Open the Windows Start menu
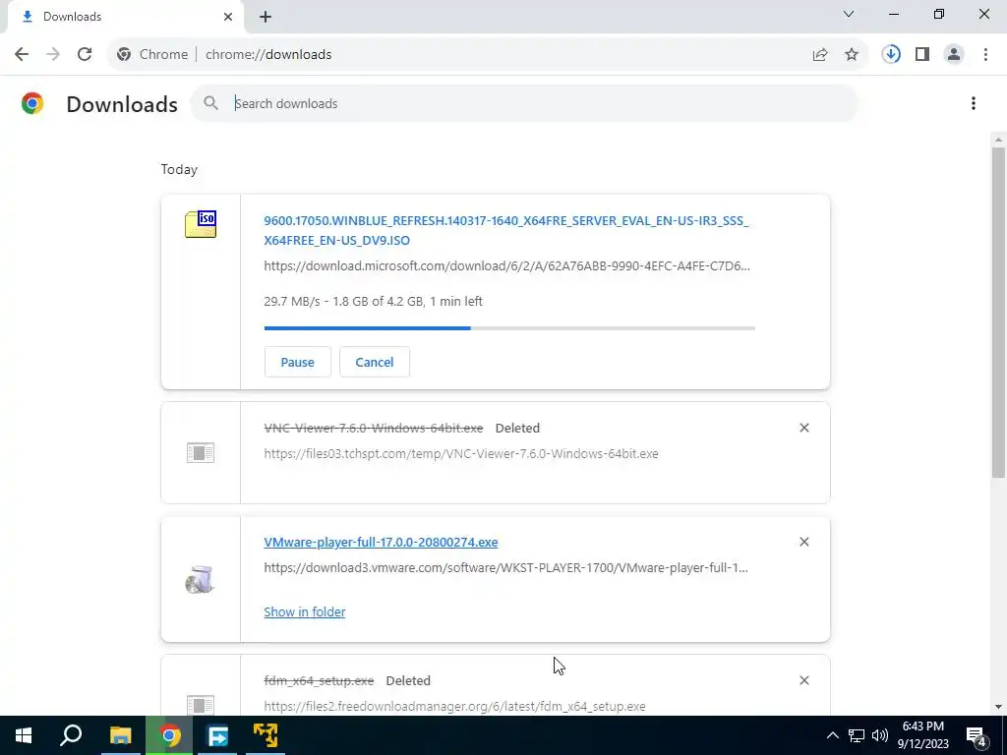Viewport: 1007px width, 755px height. click(24, 735)
